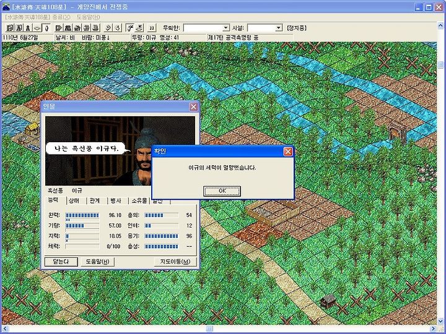
Task: Switch to the 소유물 tab
Action: point(139,201)
